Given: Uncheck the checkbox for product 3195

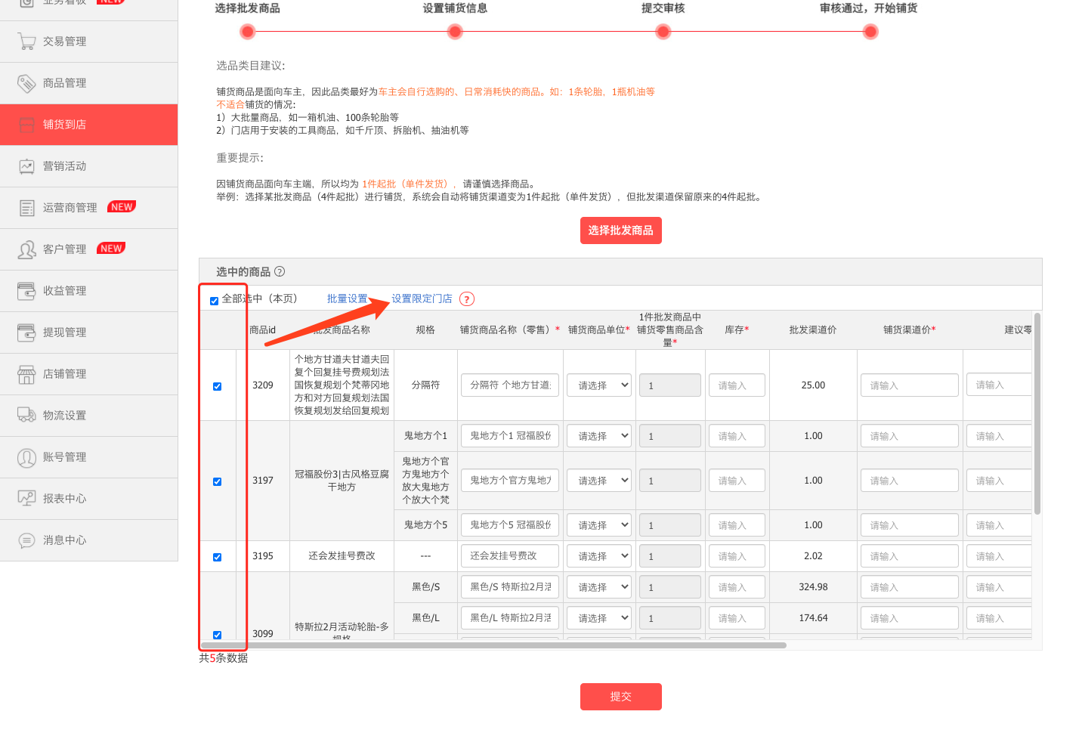Looking at the screenshot, I should [x=218, y=557].
